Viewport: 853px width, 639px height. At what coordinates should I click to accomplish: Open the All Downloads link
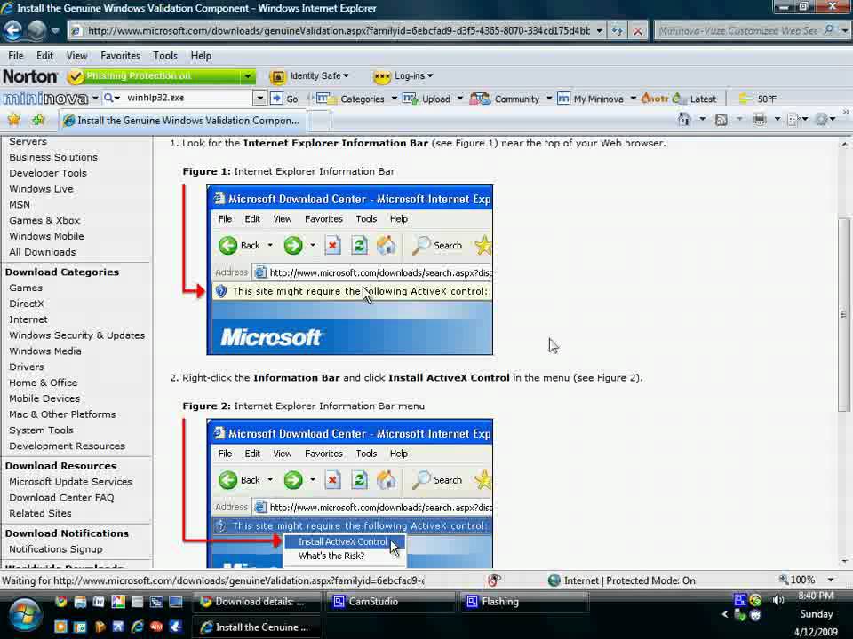coord(42,251)
